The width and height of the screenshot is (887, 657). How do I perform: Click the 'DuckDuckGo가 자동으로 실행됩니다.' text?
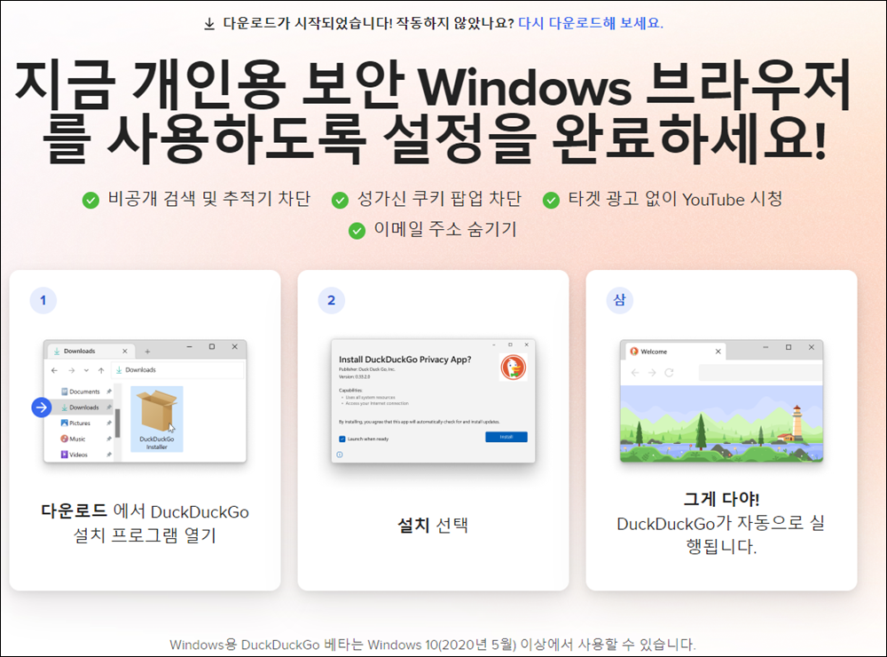tap(721, 535)
